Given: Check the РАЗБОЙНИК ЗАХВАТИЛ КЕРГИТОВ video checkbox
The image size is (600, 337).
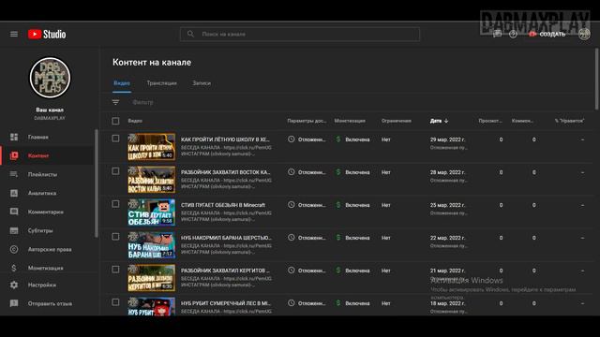Looking at the screenshot, I should pos(115,270).
